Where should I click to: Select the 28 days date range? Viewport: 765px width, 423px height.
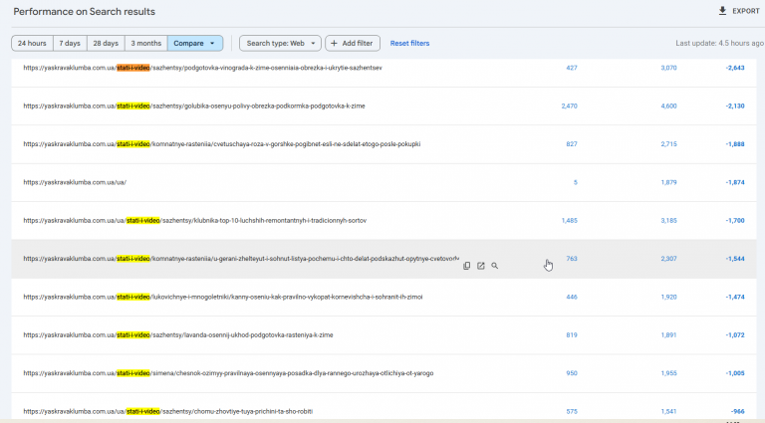[106, 44]
